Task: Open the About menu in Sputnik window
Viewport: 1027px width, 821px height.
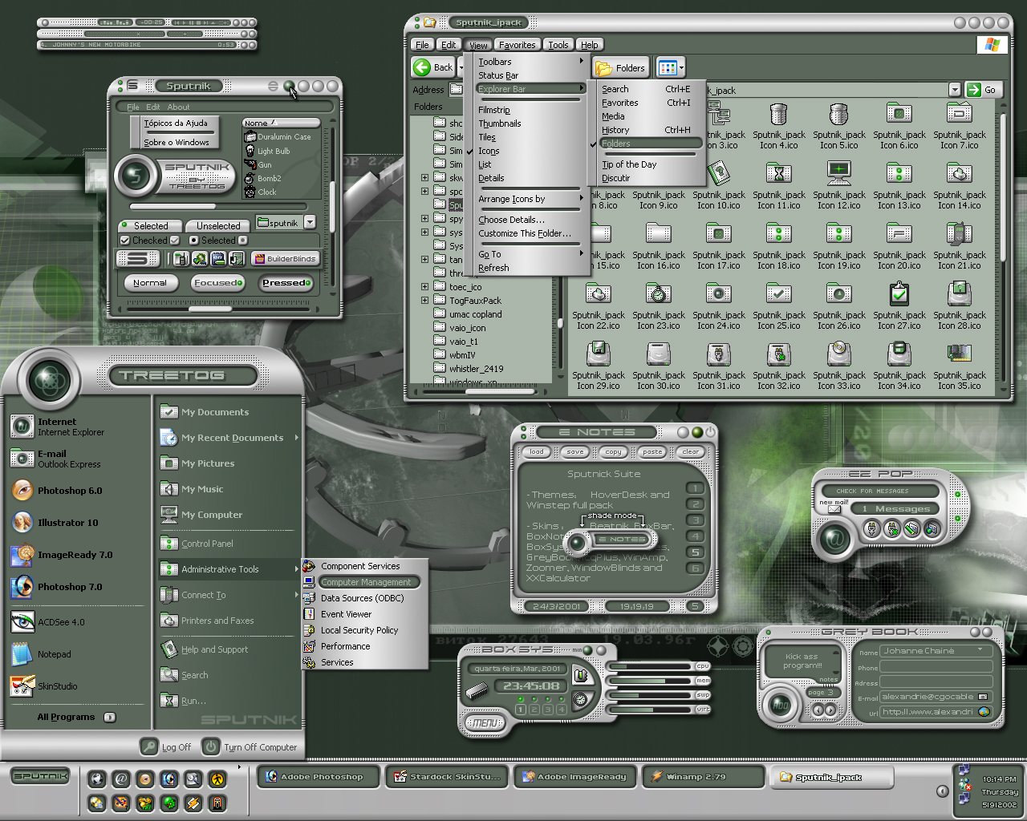Action: (x=178, y=107)
